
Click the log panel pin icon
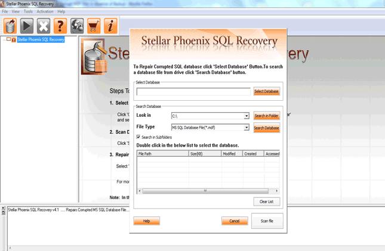tap(3, 213)
